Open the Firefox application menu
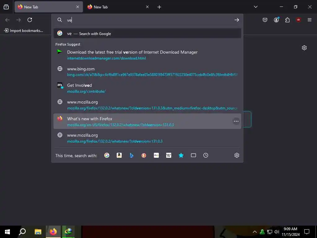Image resolution: width=317 pixels, height=238 pixels. point(310,20)
